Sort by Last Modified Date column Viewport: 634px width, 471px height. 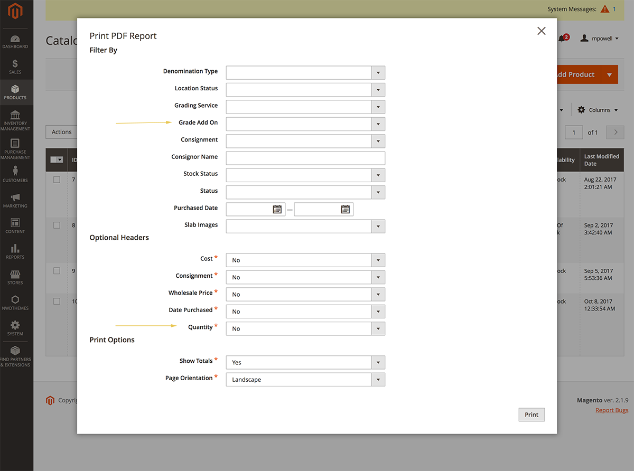point(602,160)
